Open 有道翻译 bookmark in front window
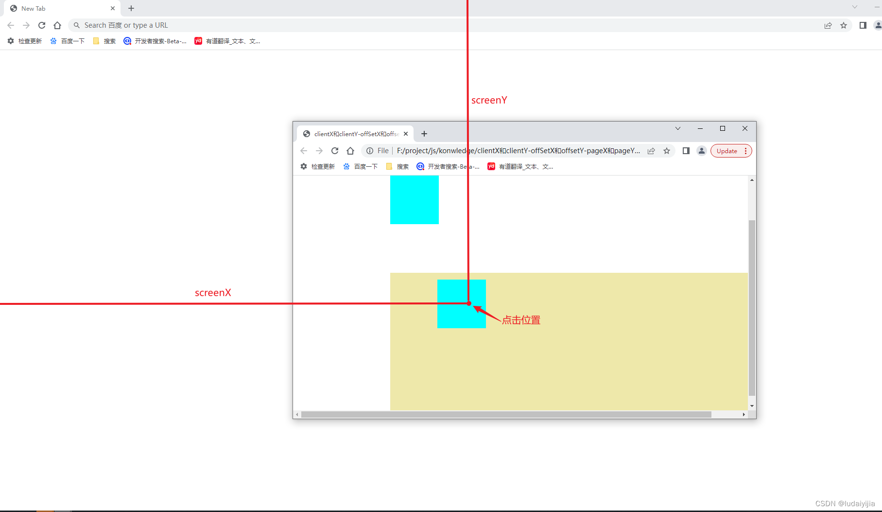 520,167
